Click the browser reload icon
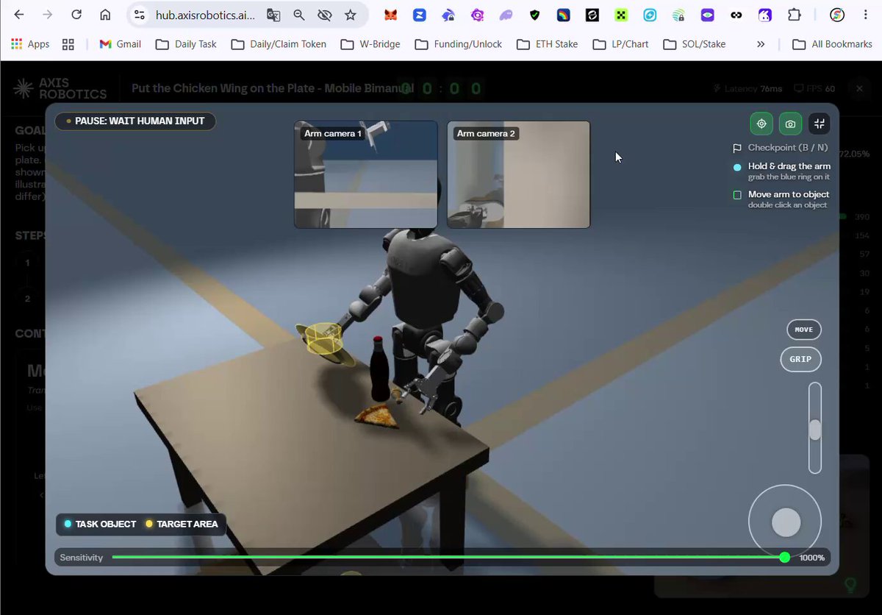This screenshot has height=615, width=882. pyautogui.click(x=76, y=15)
